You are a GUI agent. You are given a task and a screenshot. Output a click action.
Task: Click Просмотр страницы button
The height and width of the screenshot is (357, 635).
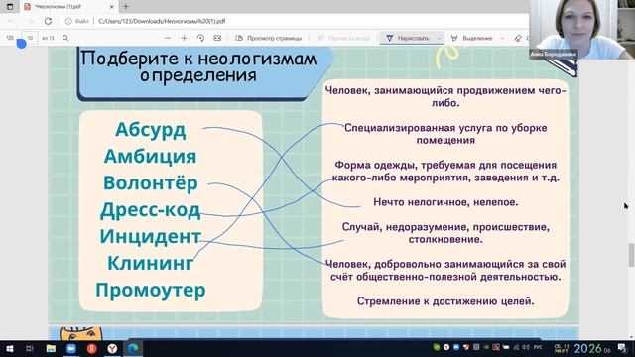point(269,38)
